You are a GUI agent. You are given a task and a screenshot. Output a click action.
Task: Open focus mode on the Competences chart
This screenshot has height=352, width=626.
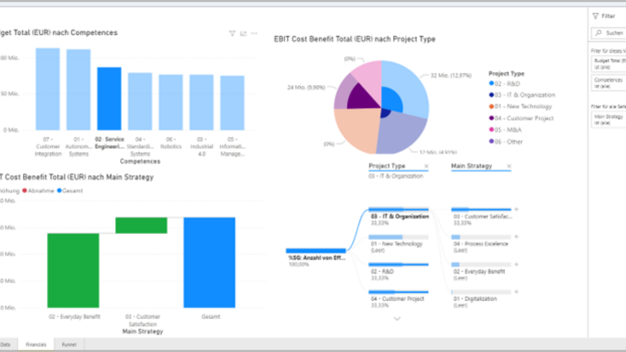pos(243,33)
